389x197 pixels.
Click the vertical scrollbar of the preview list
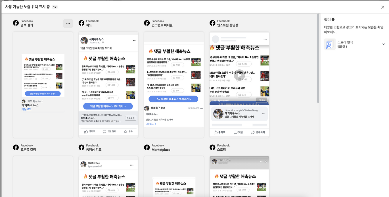tap(318, 57)
